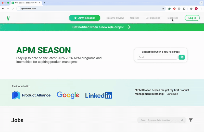Submit email with paper plane icon
The image size is (204, 132).
(182, 57)
